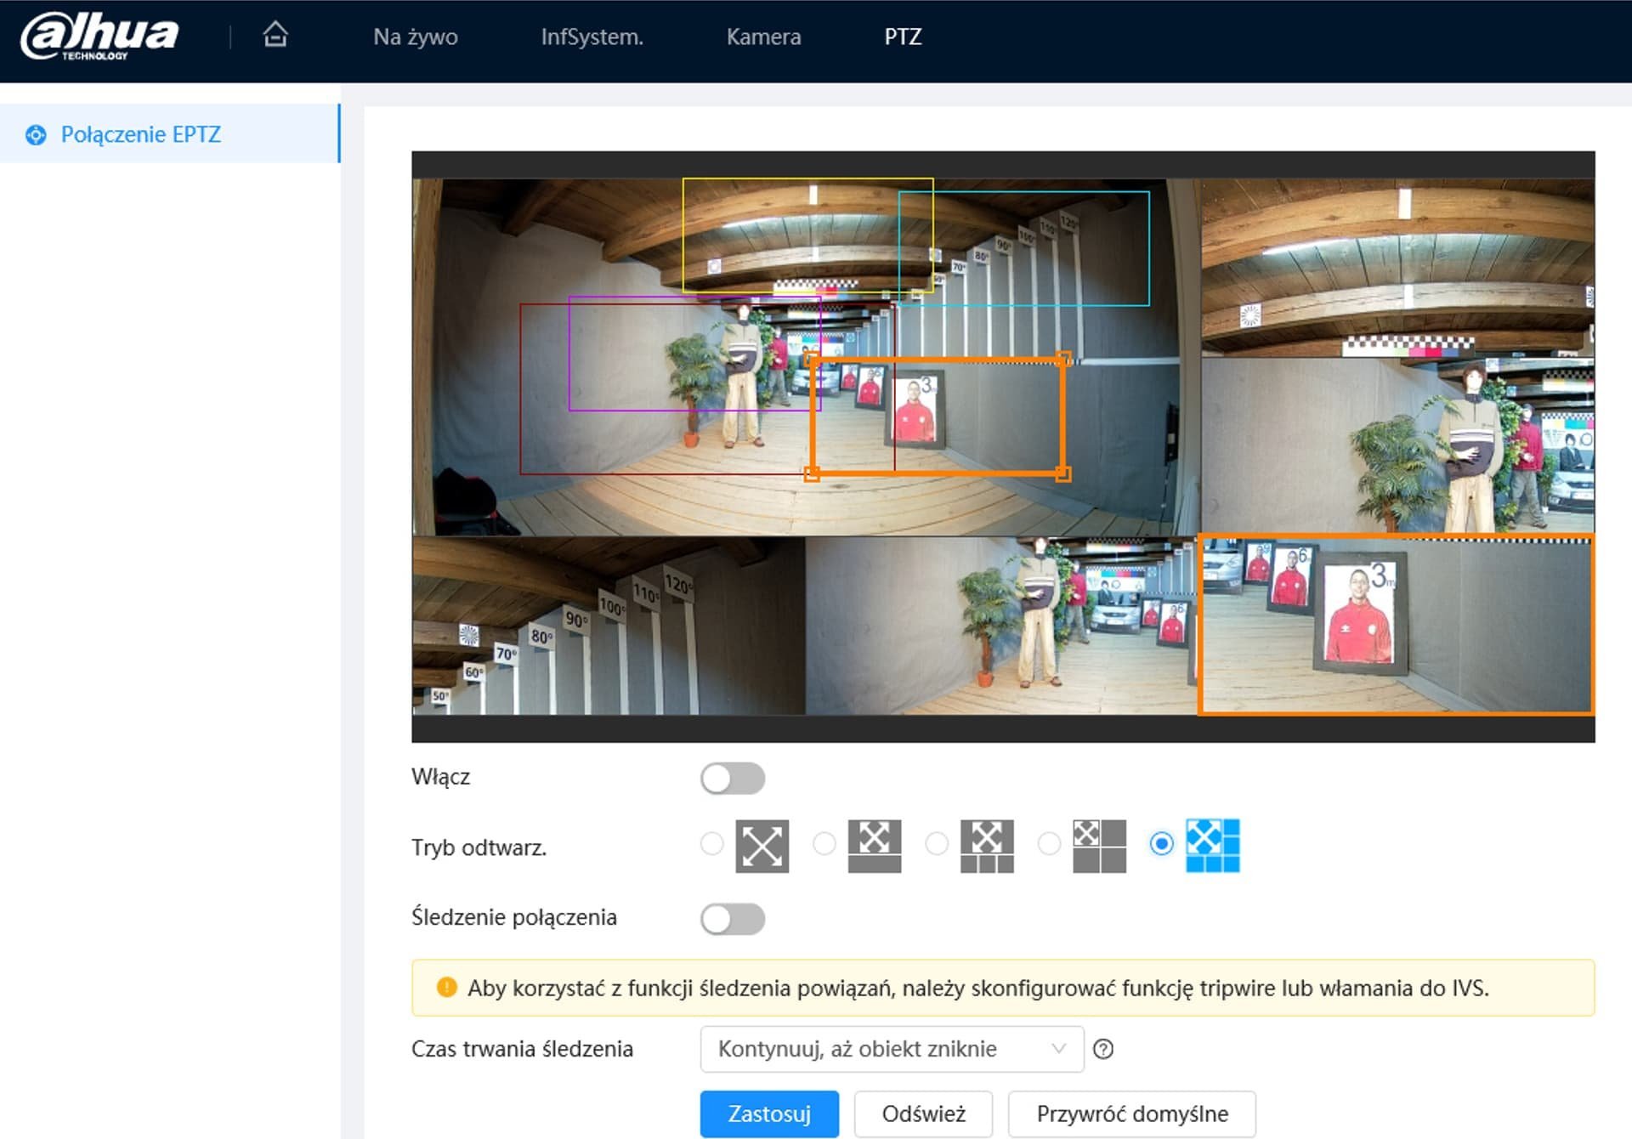Screen dimensions: 1632x1139
Task: Click help icon beside tracking duration
Action: (x=1103, y=1049)
